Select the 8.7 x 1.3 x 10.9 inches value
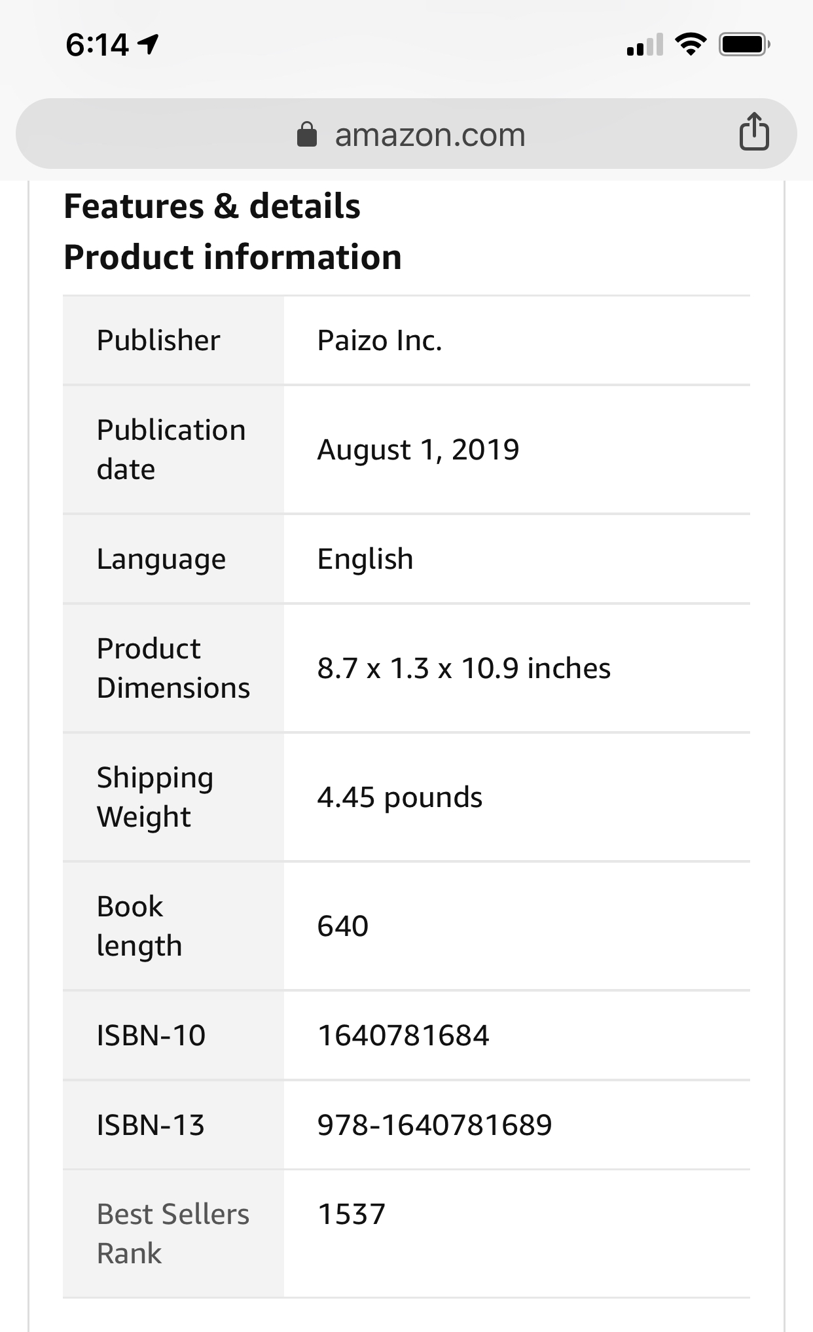 click(464, 668)
